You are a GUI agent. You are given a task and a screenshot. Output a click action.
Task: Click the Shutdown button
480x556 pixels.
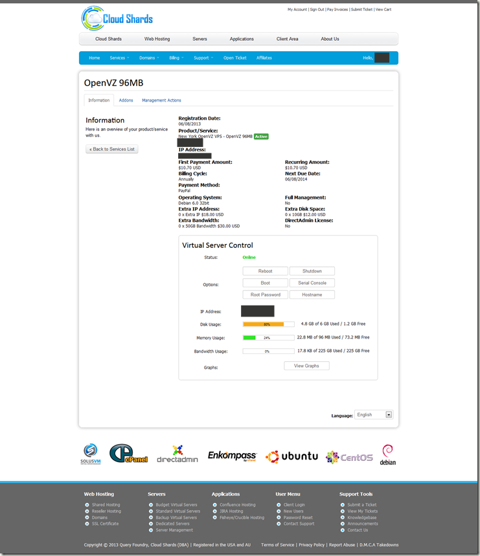[312, 271]
